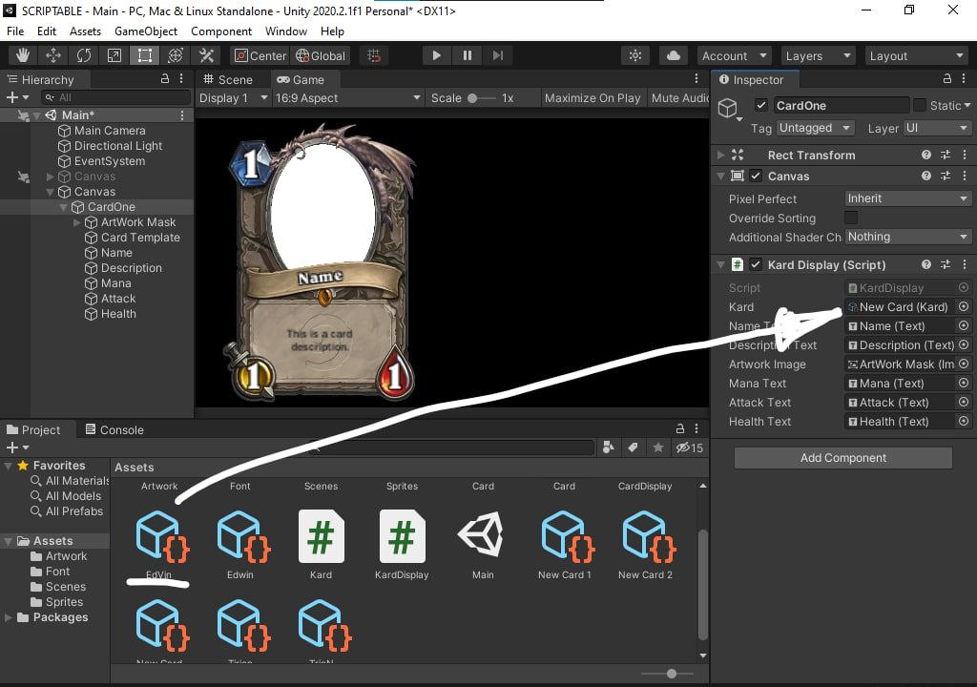
Task: Toggle CardOne active checkbox
Action: click(760, 105)
